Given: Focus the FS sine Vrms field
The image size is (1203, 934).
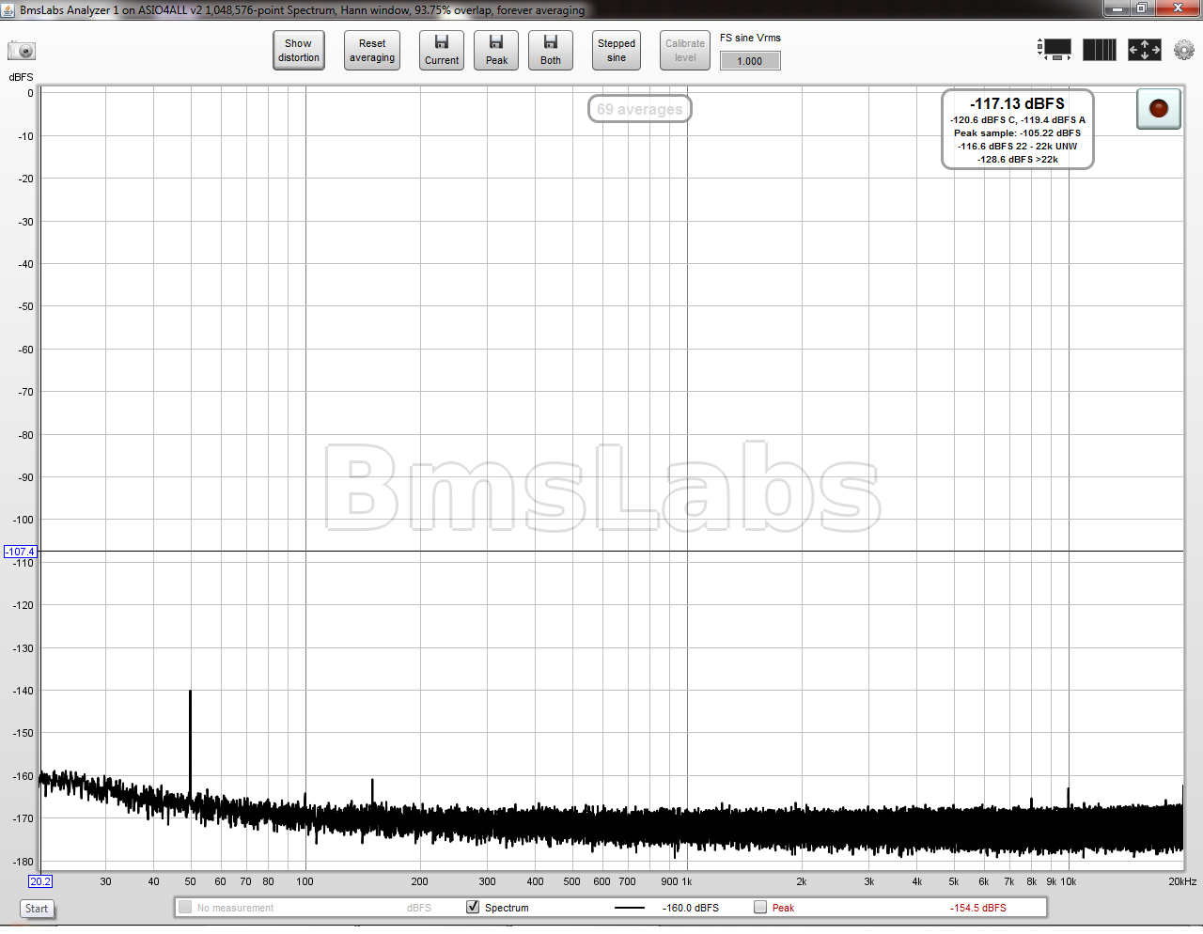Looking at the screenshot, I should pyautogui.click(x=750, y=61).
